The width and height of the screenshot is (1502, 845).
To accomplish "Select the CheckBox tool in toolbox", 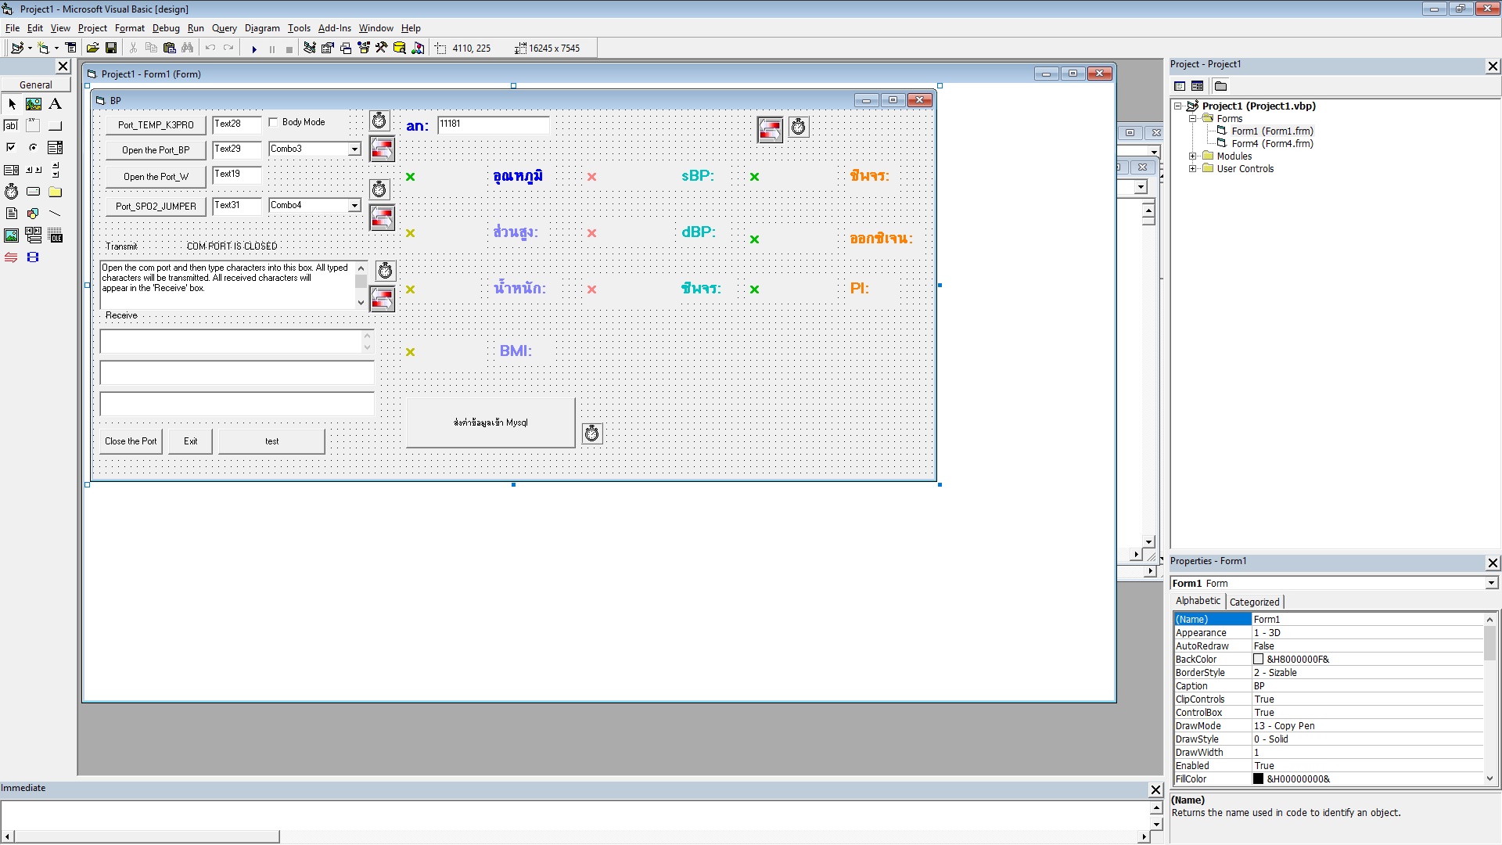I will tap(11, 147).
